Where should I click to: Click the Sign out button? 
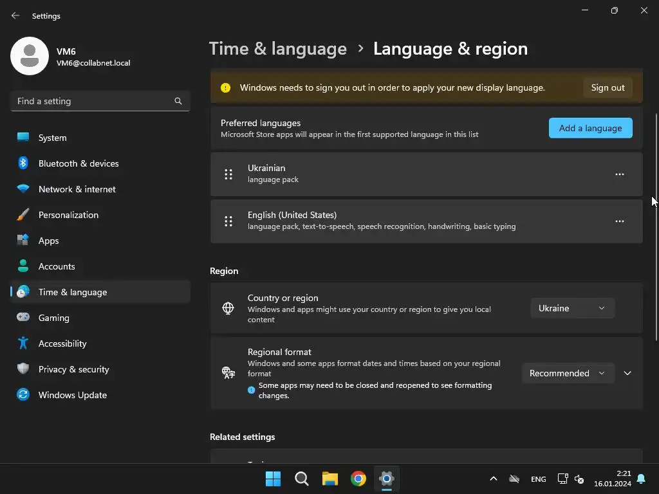608,87
